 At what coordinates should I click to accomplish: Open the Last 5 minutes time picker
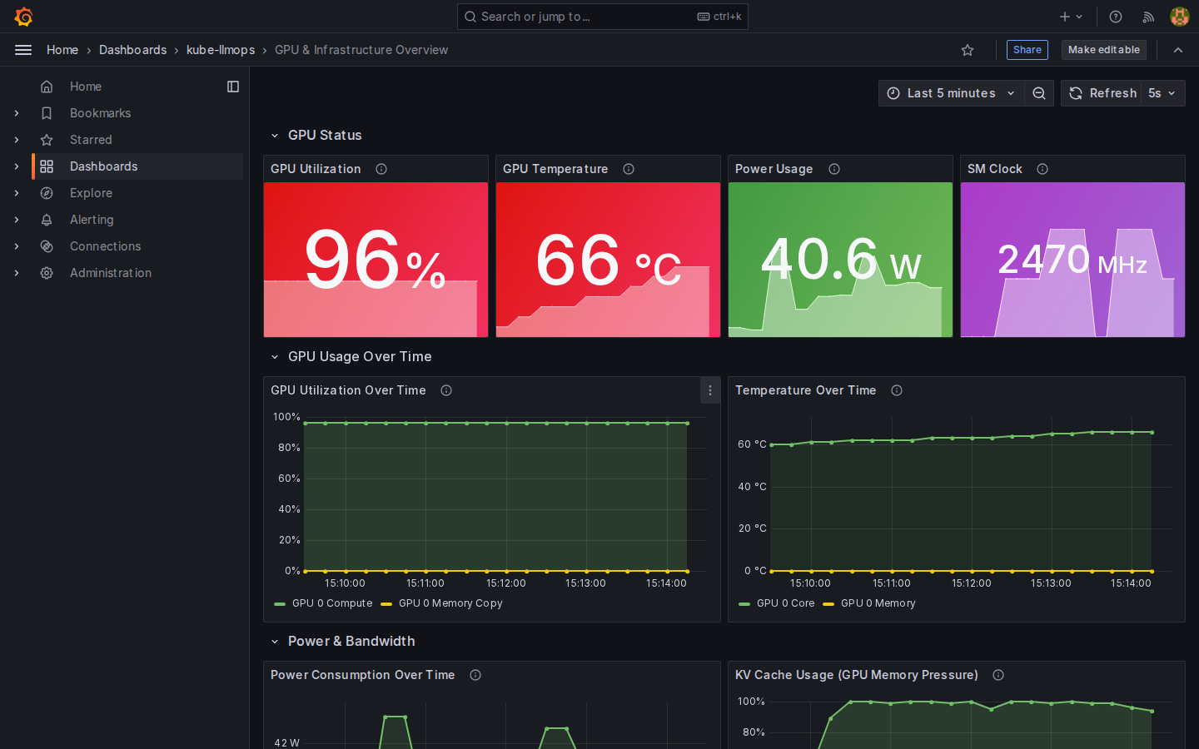[x=951, y=93]
